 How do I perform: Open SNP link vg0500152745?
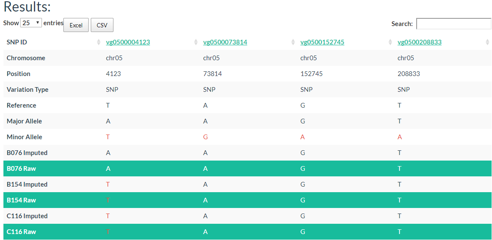click(322, 42)
